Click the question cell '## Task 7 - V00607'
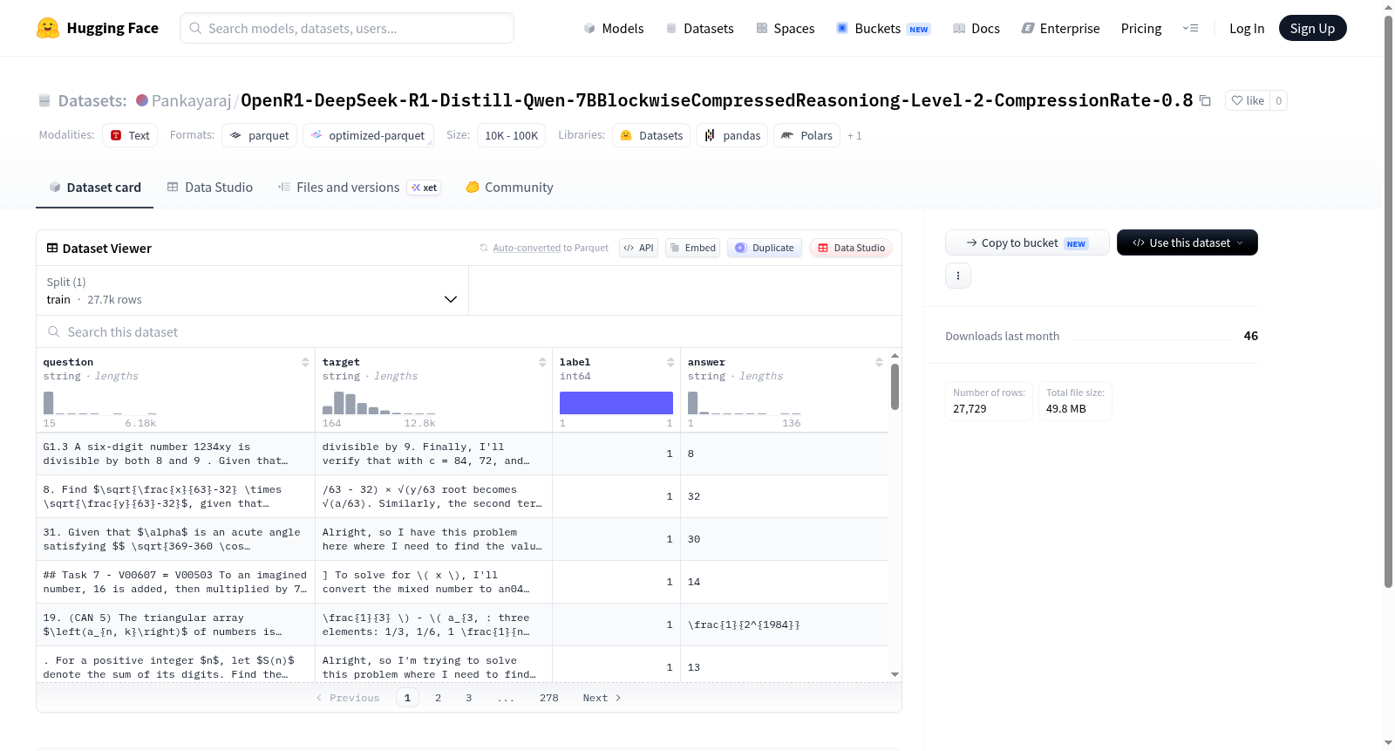Screen dimensions: 1395x751 (x=175, y=582)
